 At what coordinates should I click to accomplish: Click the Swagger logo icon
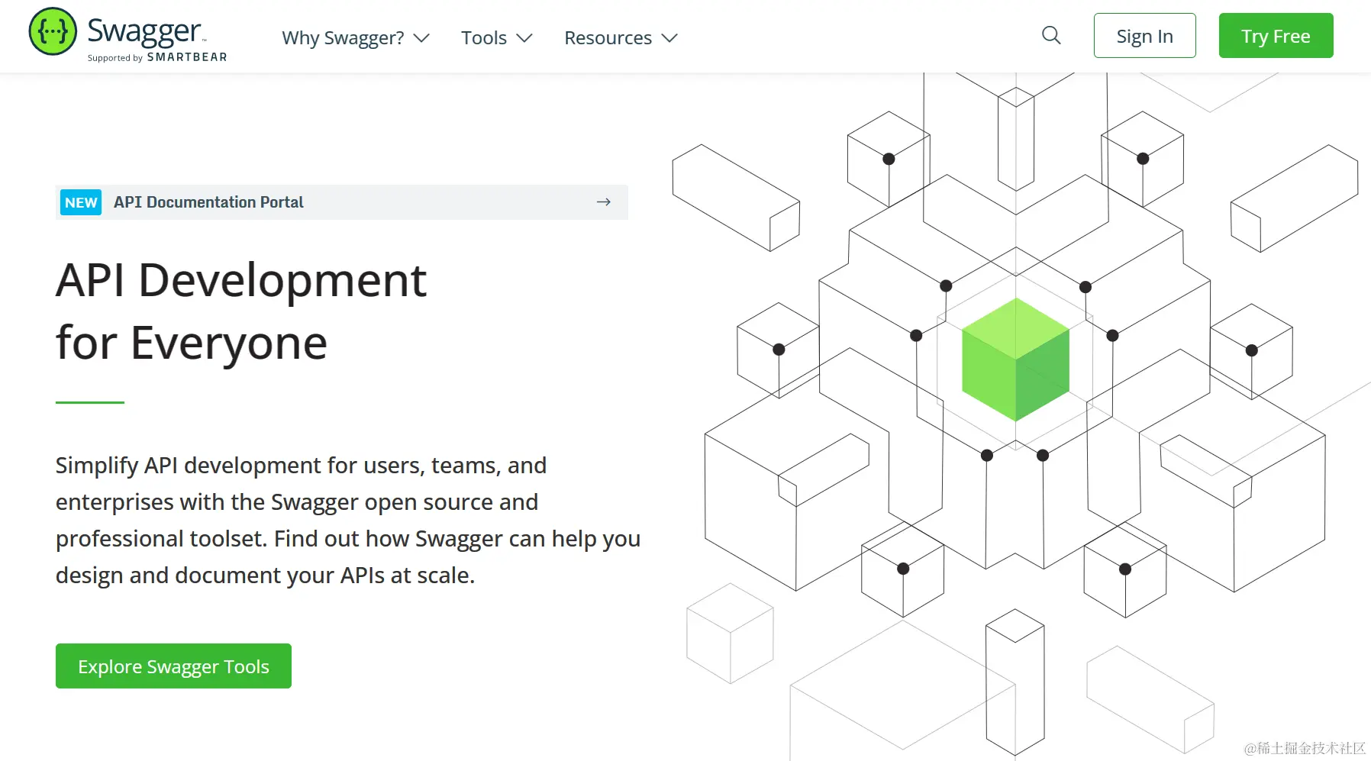tap(53, 31)
